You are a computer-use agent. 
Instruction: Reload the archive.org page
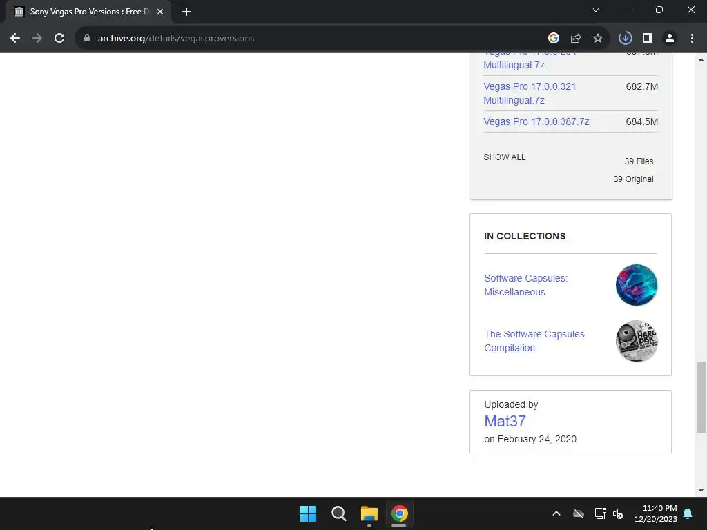pyautogui.click(x=59, y=39)
